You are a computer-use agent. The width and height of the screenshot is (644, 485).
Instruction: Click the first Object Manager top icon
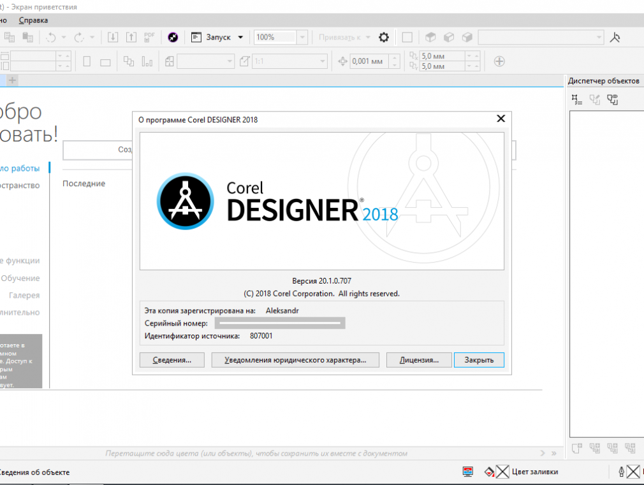pyautogui.click(x=576, y=99)
